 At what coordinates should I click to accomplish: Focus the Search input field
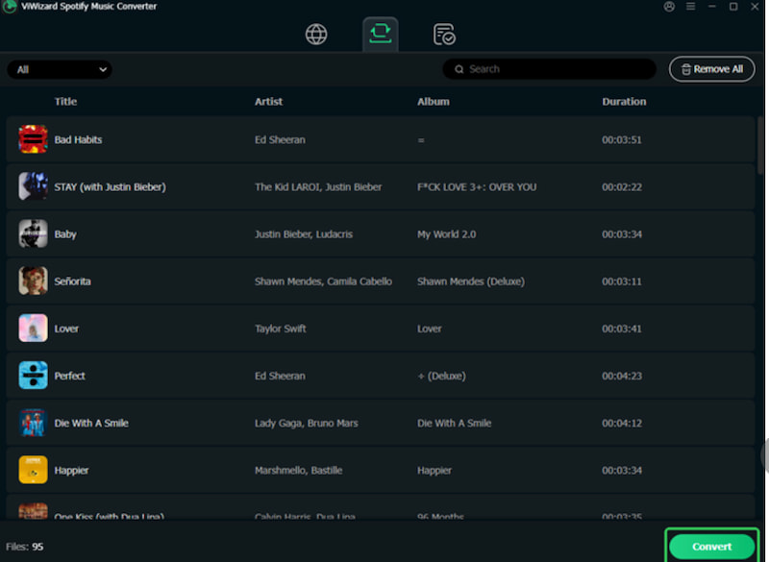click(x=549, y=69)
